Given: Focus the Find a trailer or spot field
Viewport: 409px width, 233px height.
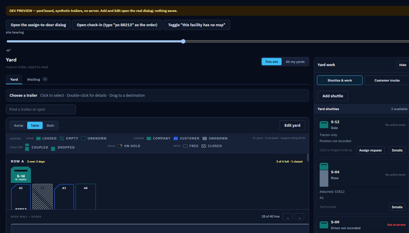Looking at the screenshot, I should click(x=41, y=109).
